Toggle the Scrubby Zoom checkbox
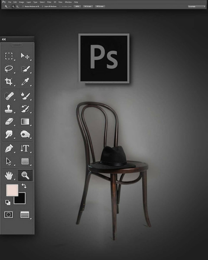Viewport: 208px width, 260px height. point(60,6)
